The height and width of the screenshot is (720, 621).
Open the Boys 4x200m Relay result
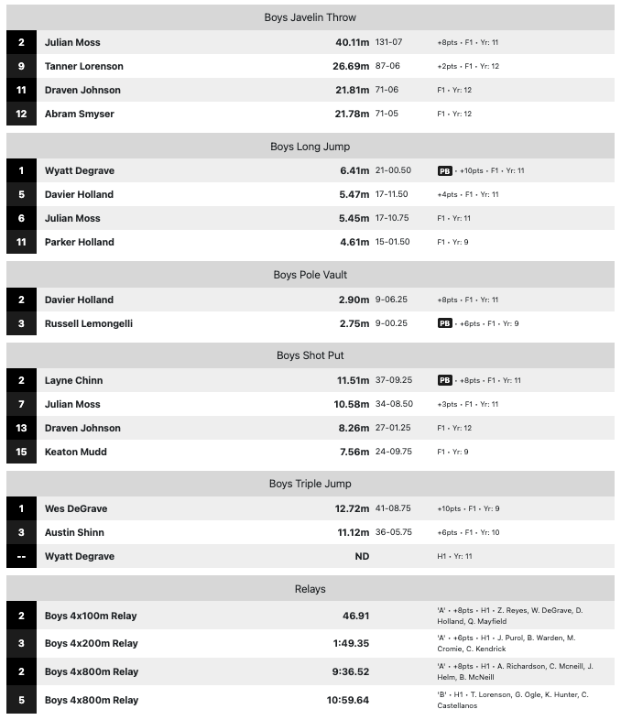tap(92, 643)
